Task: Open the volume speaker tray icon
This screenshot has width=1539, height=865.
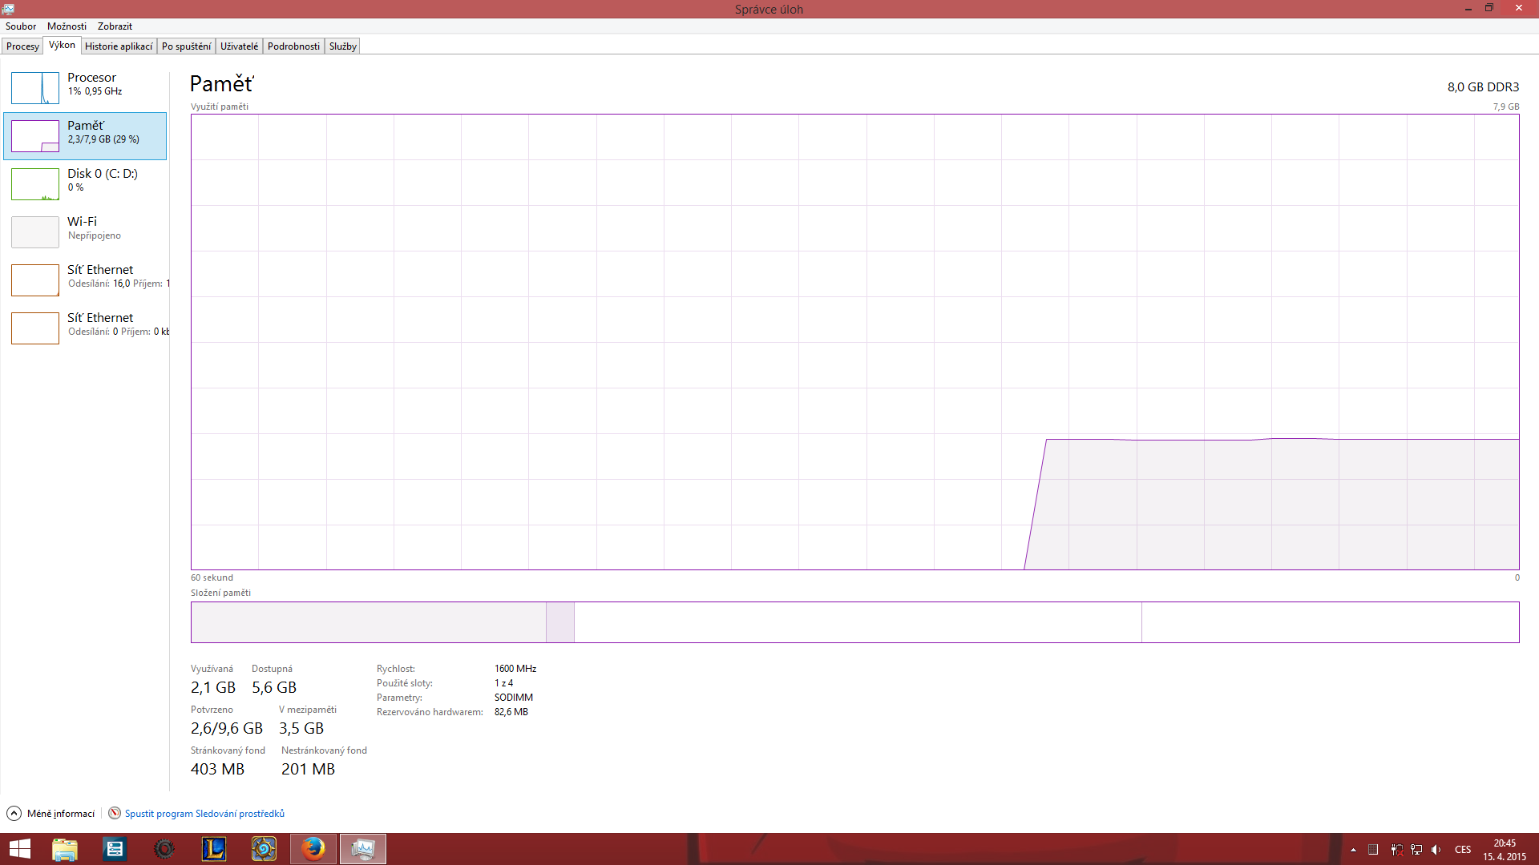Action: tap(1436, 850)
